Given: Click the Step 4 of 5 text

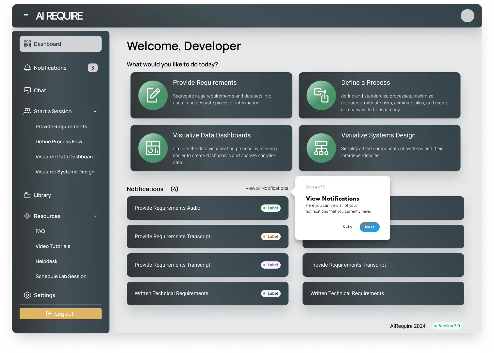Looking at the screenshot, I should [315, 187].
